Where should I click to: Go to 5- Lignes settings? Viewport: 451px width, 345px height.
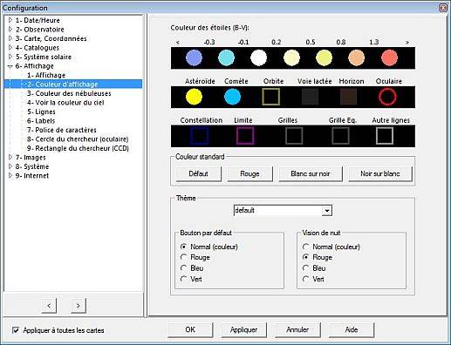(41, 112)
